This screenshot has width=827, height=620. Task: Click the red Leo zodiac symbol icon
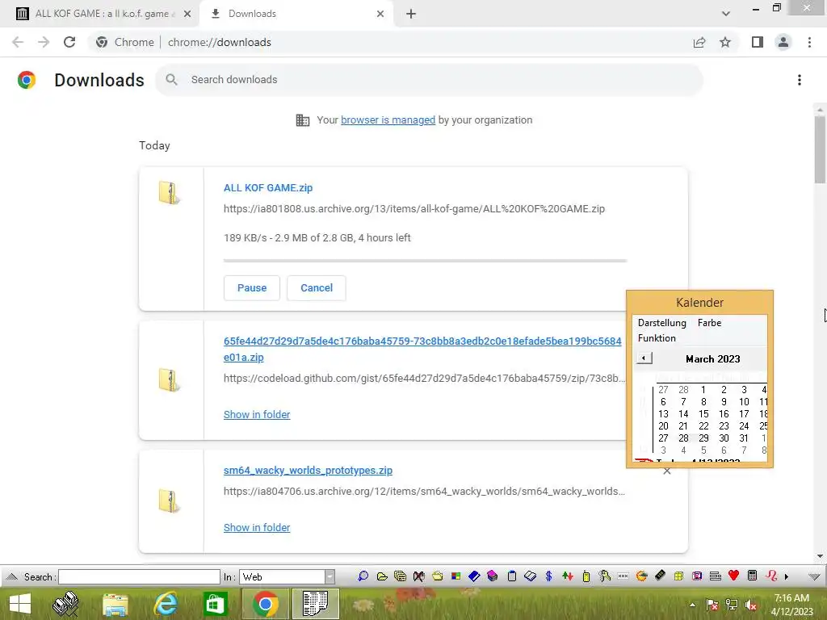coord(771,576)
